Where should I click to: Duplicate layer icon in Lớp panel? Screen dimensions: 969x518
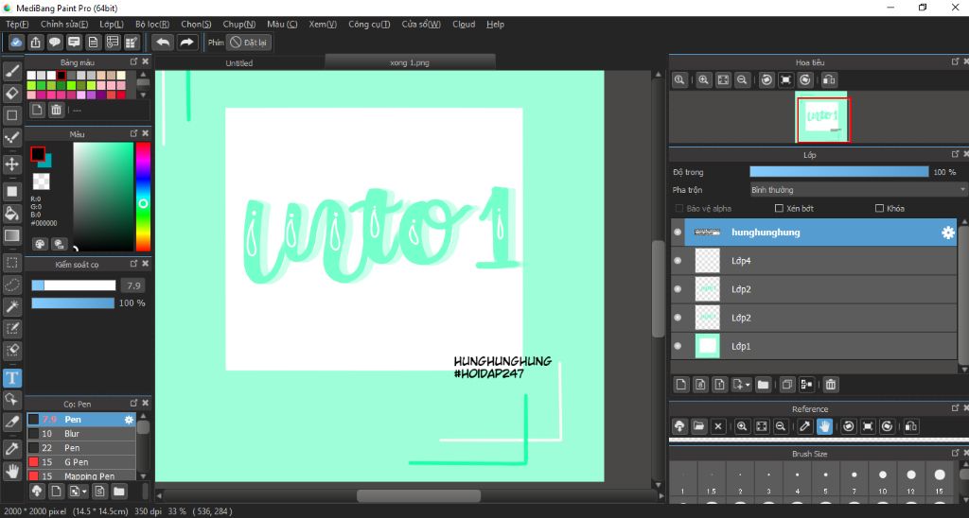point(786,385)
